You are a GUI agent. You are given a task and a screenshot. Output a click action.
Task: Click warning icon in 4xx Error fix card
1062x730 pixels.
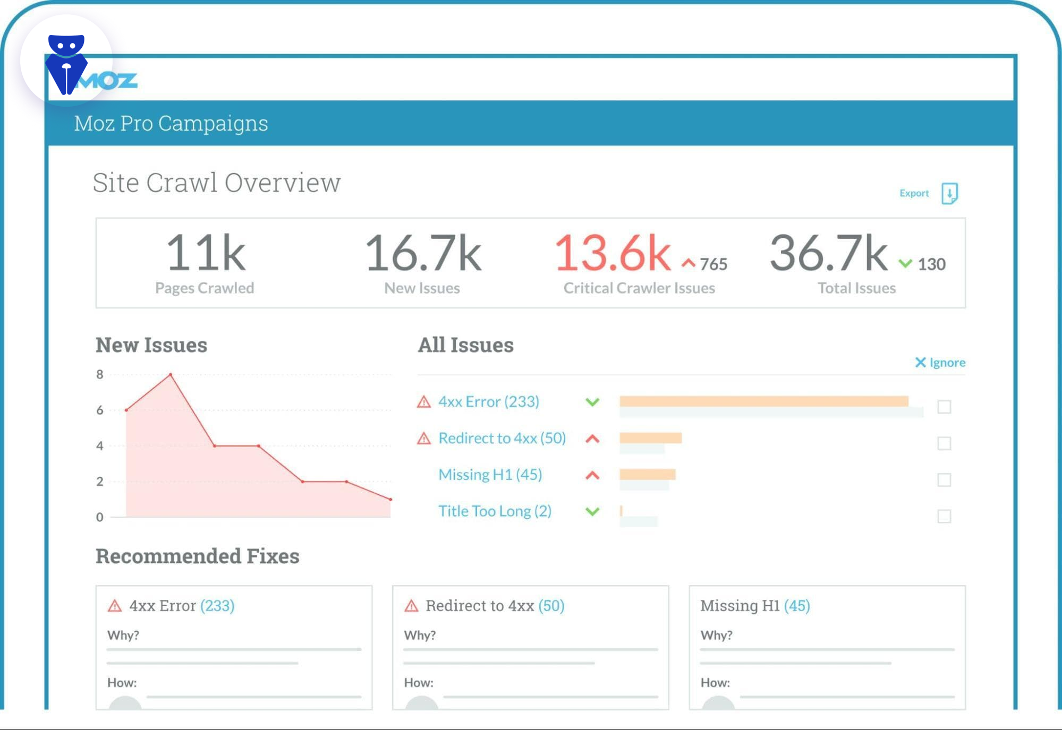115,606
